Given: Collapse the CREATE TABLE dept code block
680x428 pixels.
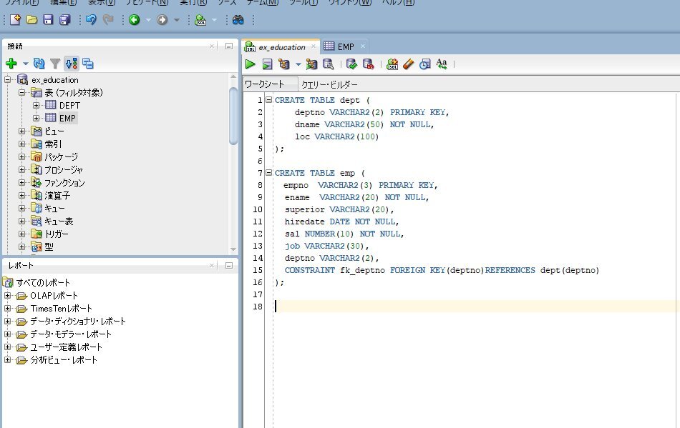Looking at the screenshot, I should point(268,100).
